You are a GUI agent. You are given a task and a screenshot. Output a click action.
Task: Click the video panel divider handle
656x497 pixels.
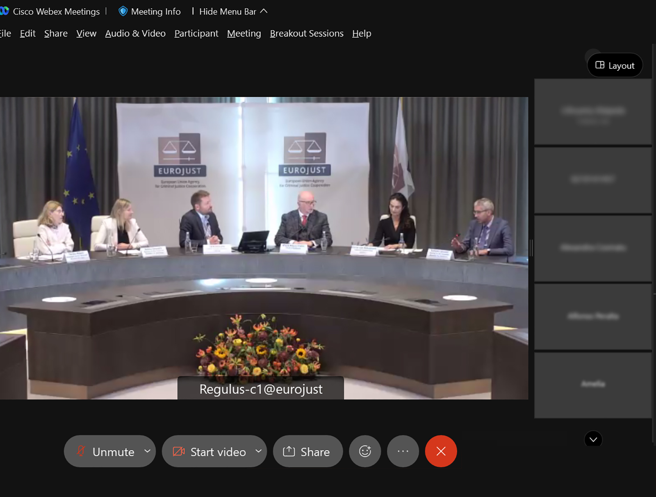pyautogui.click(x=531, y=248)
